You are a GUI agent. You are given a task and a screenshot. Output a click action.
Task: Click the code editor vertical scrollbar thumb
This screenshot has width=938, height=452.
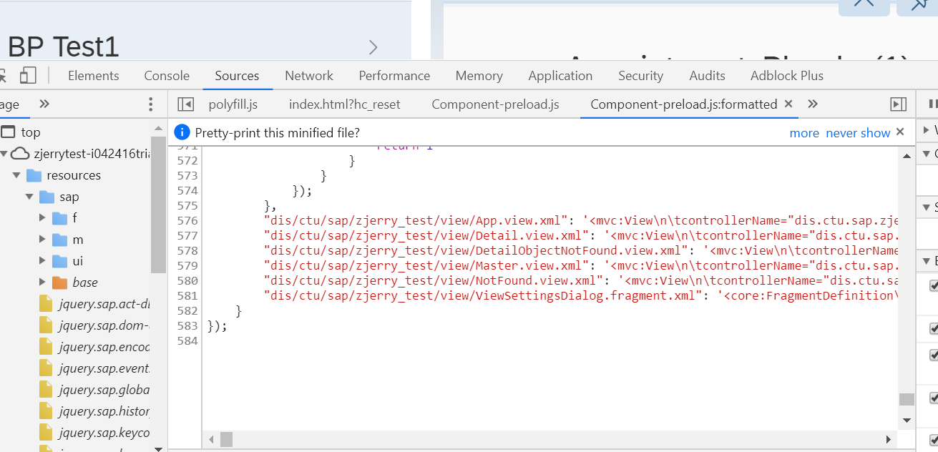907,399
